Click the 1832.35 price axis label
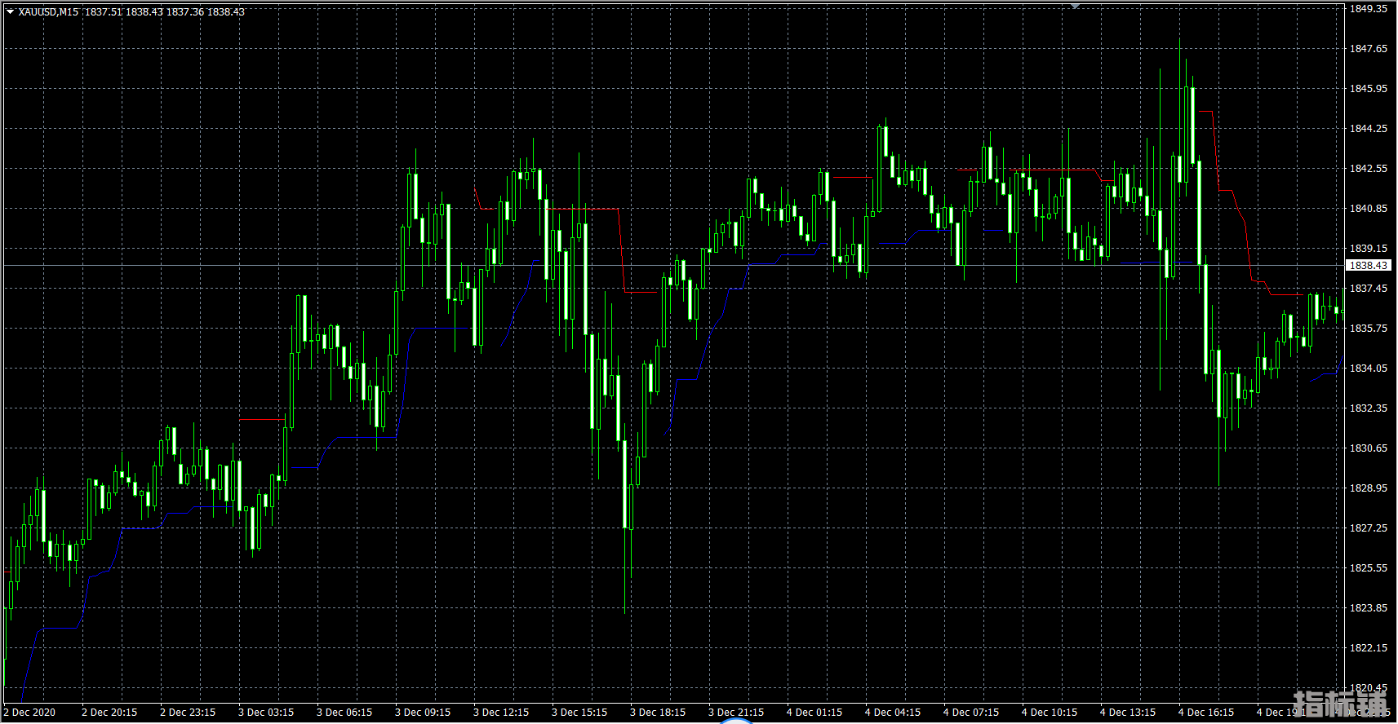Image resolution: width=1398 pixels, height=724 pixels. (1368, 408)
